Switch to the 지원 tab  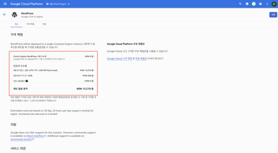pos(44,24)
